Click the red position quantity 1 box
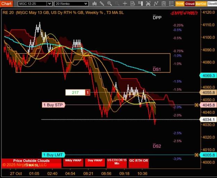Viewport: 217px width, 178px height. click(x=87, y=92)
